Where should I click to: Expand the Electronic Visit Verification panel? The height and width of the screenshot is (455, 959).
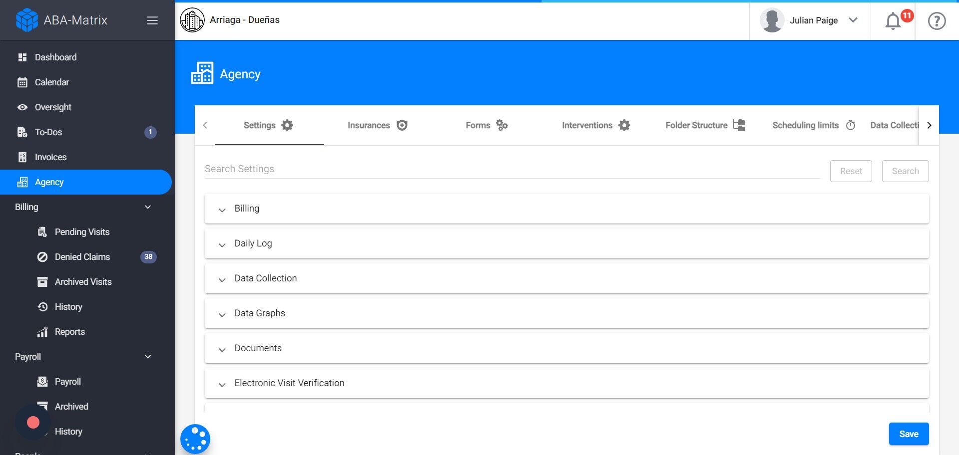click(567, 383)
